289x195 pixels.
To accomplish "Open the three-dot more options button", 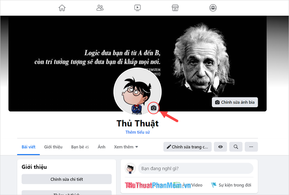I will (x=251, y=147).
